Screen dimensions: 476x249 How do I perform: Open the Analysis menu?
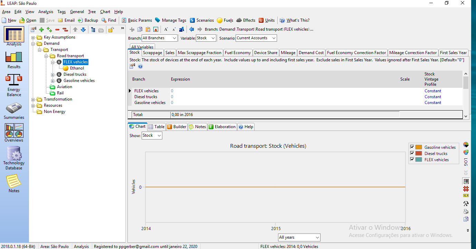click(x=46, y=12)
